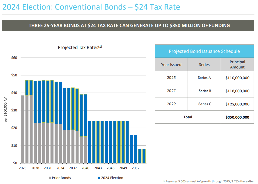
Task: Click the footnote about annual AV growth
Action: click(208, 181)
